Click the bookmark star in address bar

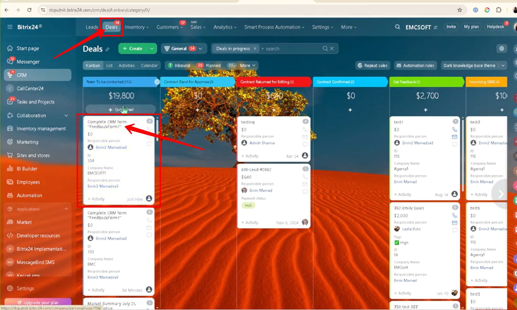tap(460, 10)
